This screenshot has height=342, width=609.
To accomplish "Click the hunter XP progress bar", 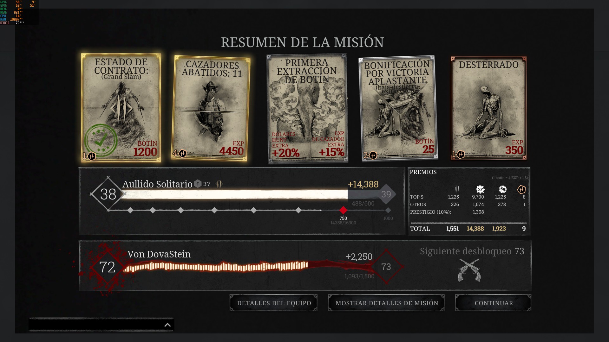I will click(x=235, y=194).
